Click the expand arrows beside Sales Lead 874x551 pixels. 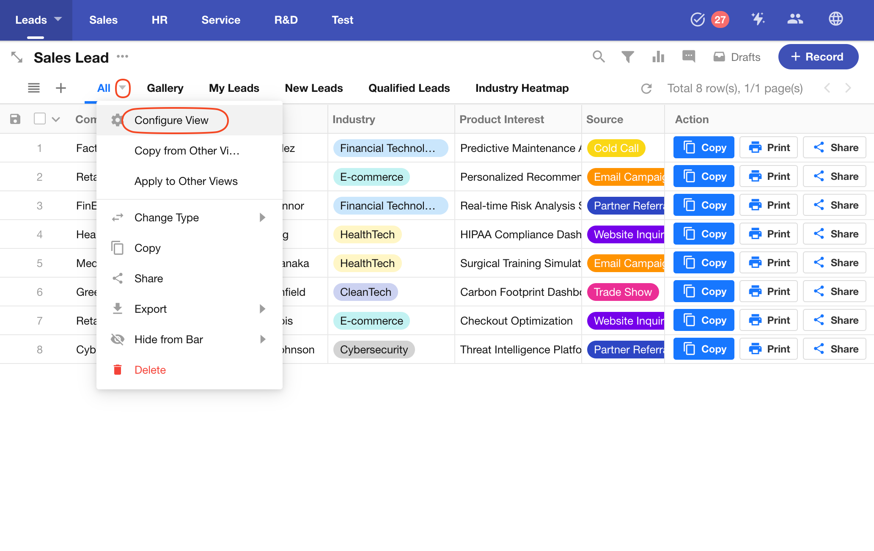coord(17,57)
